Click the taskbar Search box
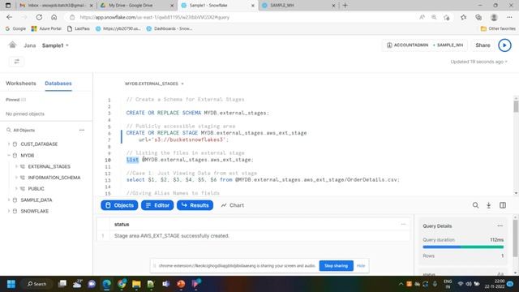This screenshot has height=292, width=519. [x=36, y=284]
